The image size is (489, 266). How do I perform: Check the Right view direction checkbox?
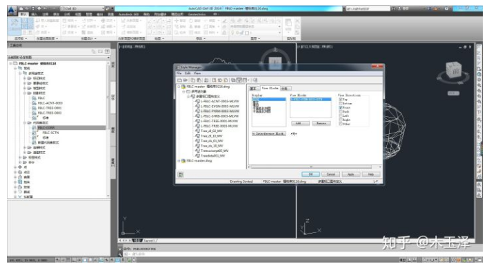[x=341, y=120]
